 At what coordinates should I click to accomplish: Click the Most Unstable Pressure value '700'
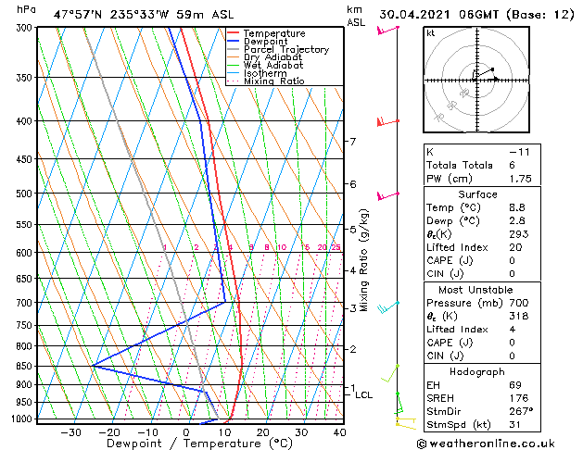[x=519, y=303]
